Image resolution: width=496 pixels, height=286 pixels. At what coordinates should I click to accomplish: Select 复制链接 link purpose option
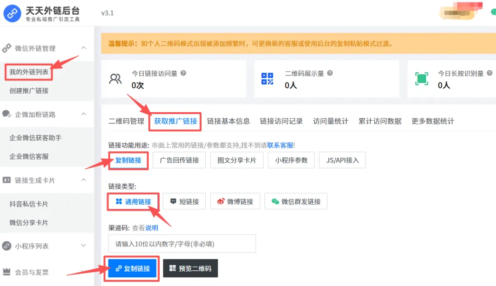128,160
